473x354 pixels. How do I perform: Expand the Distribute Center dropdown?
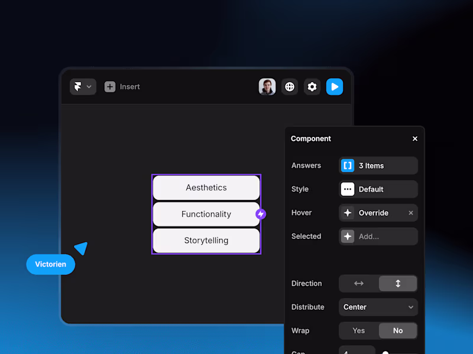point(378,307)
